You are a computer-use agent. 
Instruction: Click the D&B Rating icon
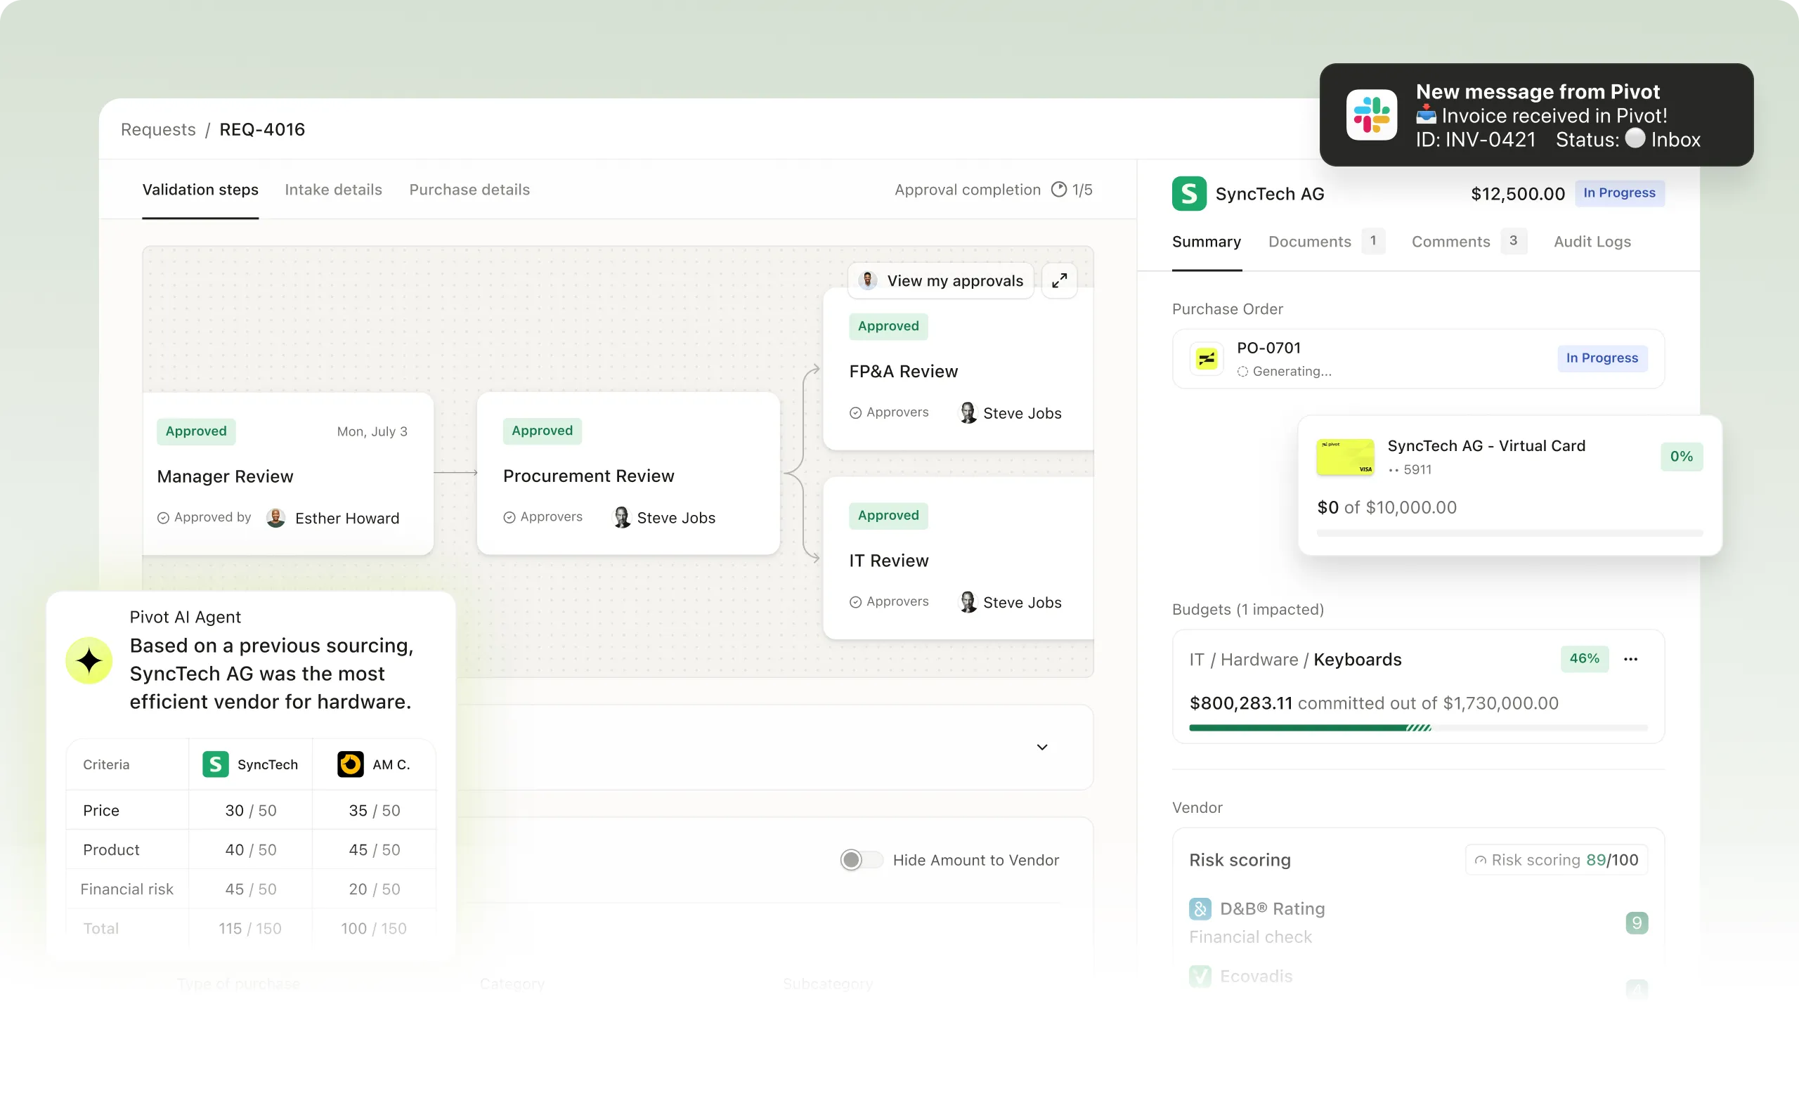(1200, 908)
